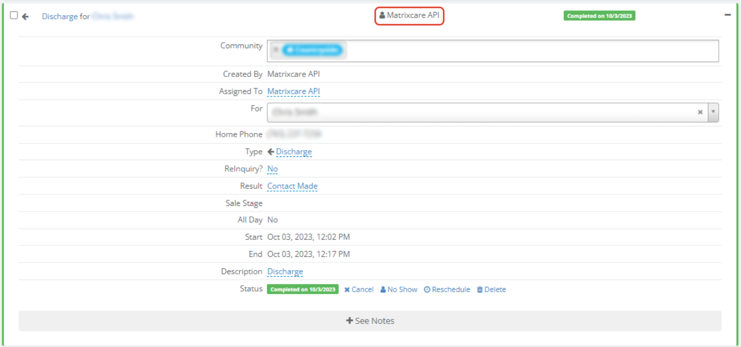This screenshot has width=741, height=347.
Task: Click the Sale Stage label
Action: click(244, 203)
